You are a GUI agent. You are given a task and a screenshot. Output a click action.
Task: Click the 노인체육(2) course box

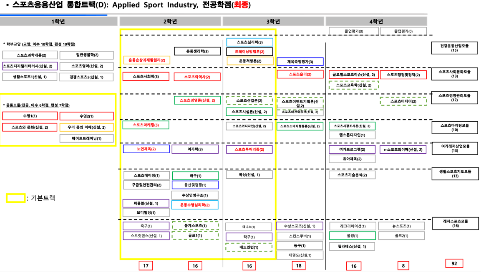[x=146, y=149]
